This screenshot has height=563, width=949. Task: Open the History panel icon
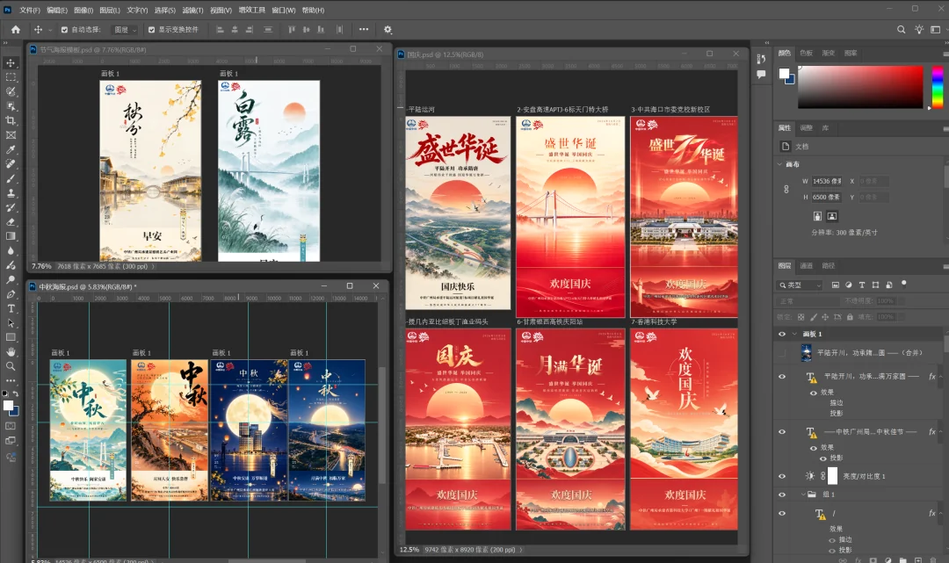tap(761, 59)
